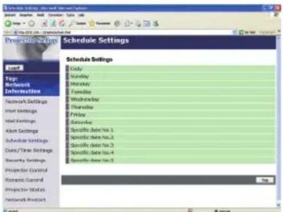Viewport: 283px width, 212px height.
Task: Open the Help menu
Action: coord(81,15)
